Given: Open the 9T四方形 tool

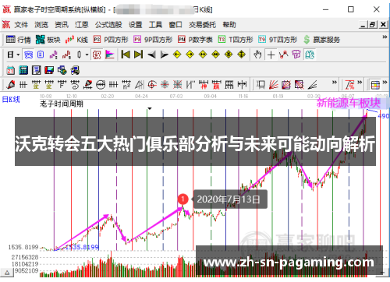Looking at the screenshot, I should pos(278,40).
